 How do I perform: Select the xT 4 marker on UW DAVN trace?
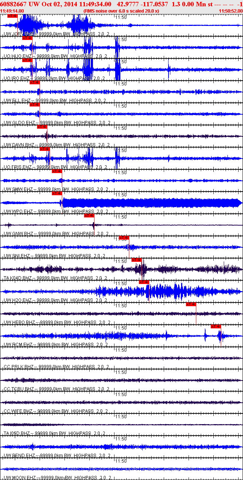[x=42, y=127]
